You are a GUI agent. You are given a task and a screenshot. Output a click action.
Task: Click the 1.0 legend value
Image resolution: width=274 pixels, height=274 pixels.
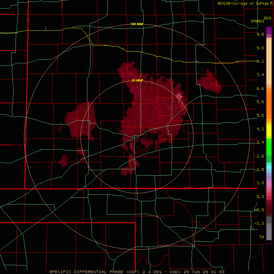point(260,183)
